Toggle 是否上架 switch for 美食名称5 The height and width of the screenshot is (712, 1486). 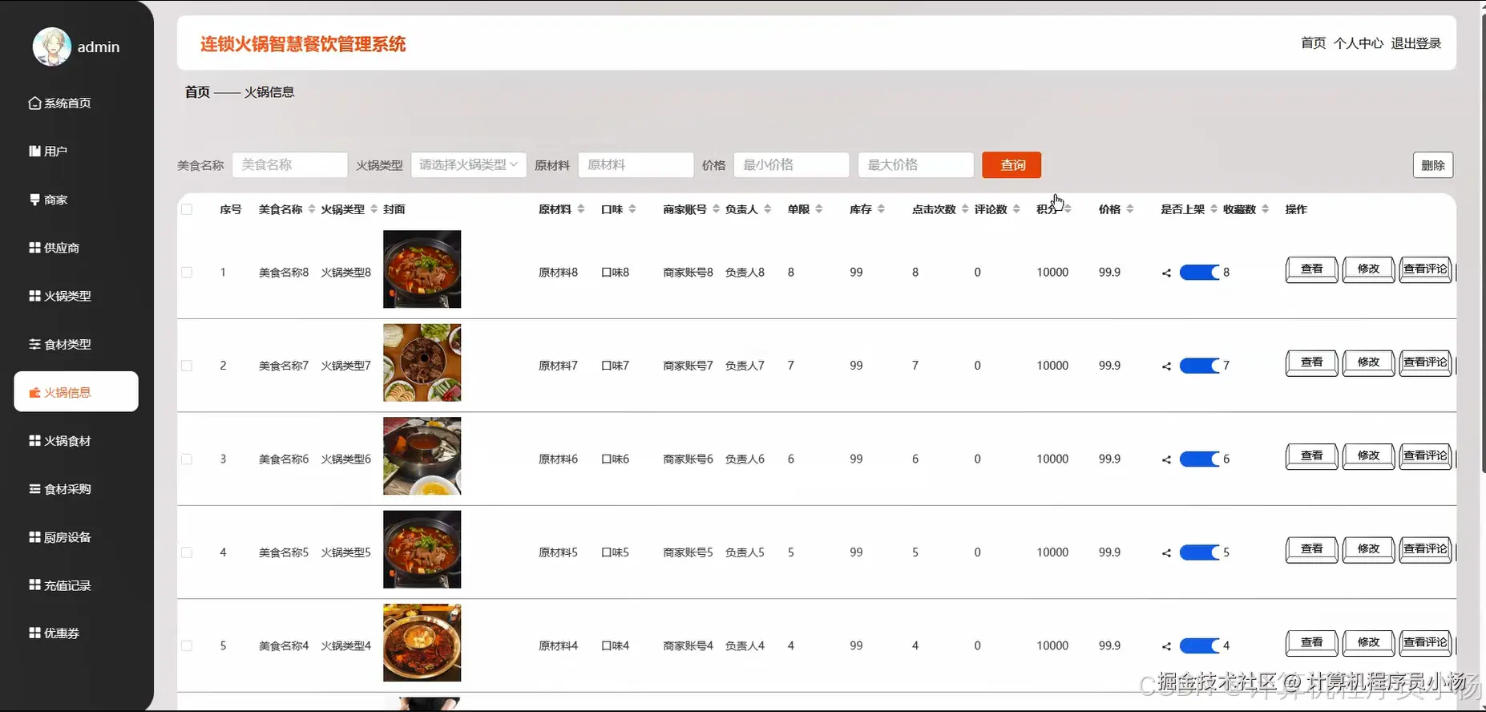point(1199,552)
